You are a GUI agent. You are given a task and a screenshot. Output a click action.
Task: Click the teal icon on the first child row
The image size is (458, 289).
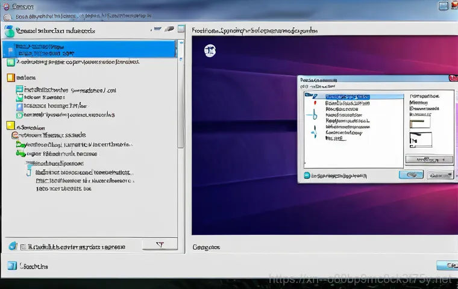coord(19,89)
